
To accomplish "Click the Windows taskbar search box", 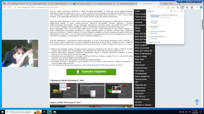I will (x=23, y=112).
